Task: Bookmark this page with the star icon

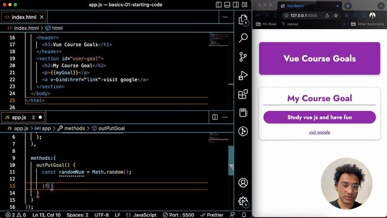Action: [336, 16]
